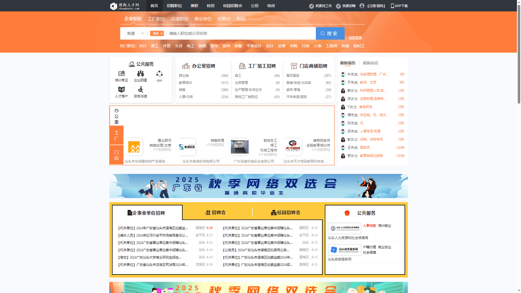Open 汕头市华润置地 company logo
The image size is (521, 293).
(x=134, y=147)
